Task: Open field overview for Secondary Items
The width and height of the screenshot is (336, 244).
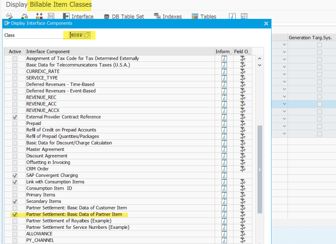Action: pos(243,201)
